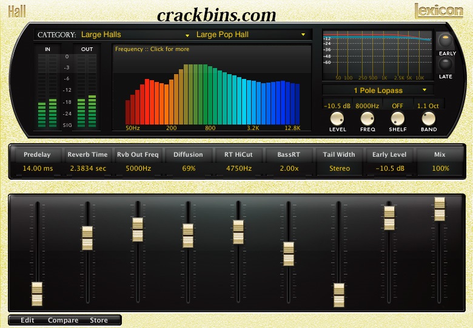
Task: Open the Large Halls category dropdown
Action: 135,35
